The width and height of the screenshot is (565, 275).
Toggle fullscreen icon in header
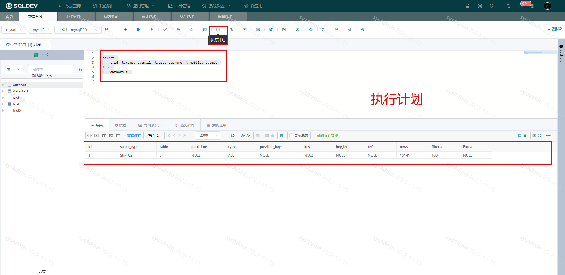click(x=480, y=6)
